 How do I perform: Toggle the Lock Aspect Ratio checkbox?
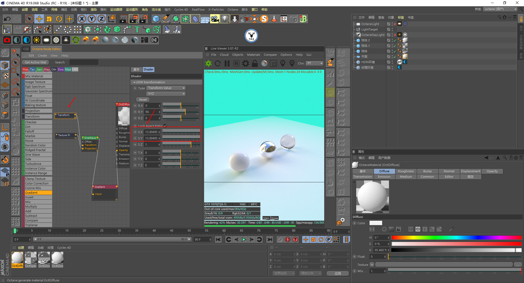tap(165, 126)
